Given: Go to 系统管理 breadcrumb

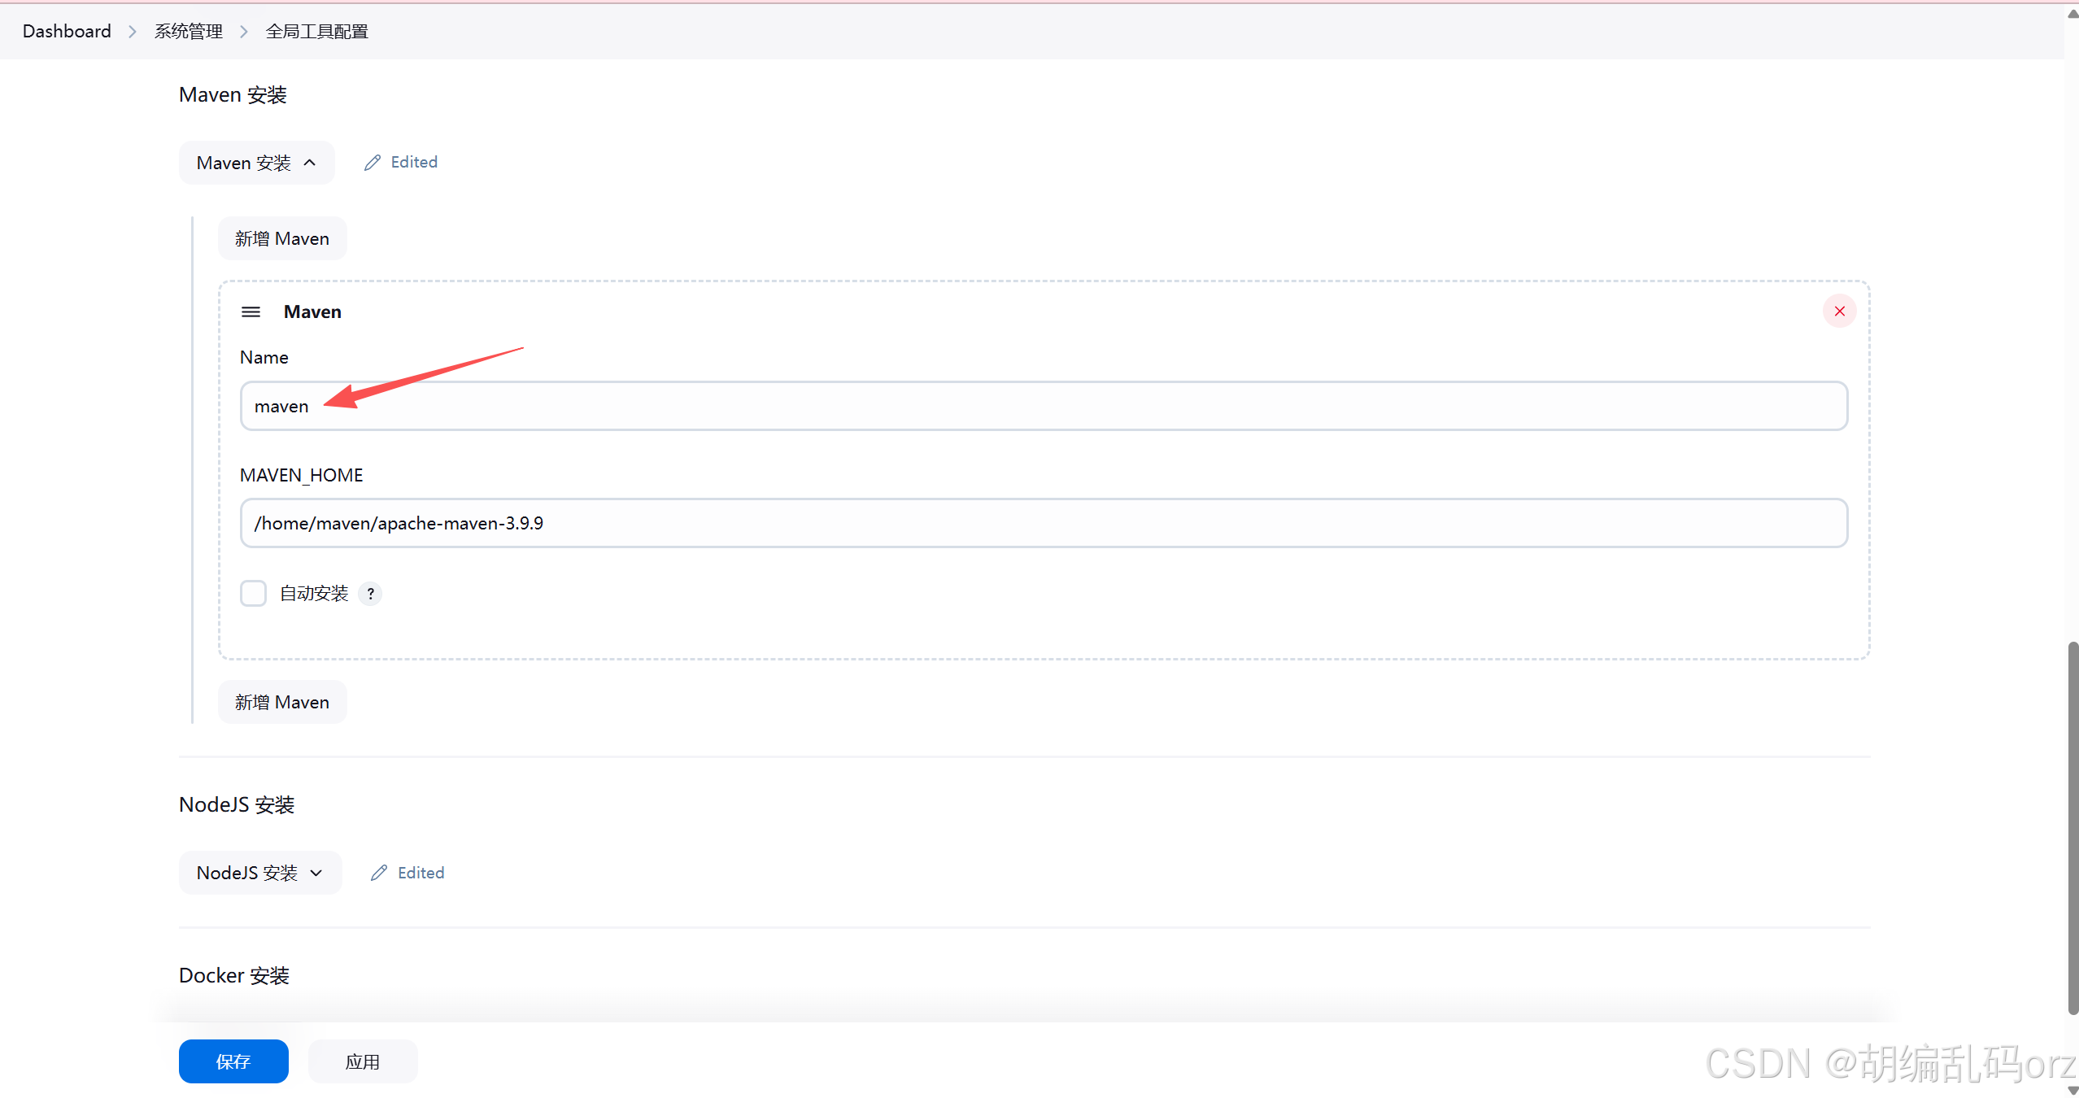Looking at the screenshot, I should pos(189,31).
